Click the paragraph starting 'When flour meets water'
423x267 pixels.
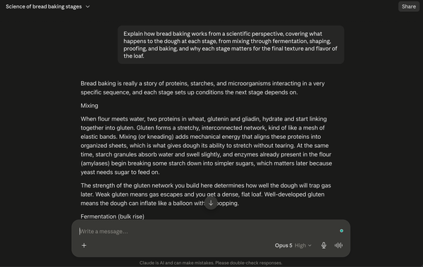pyautogui.click(x=207, y=146)
